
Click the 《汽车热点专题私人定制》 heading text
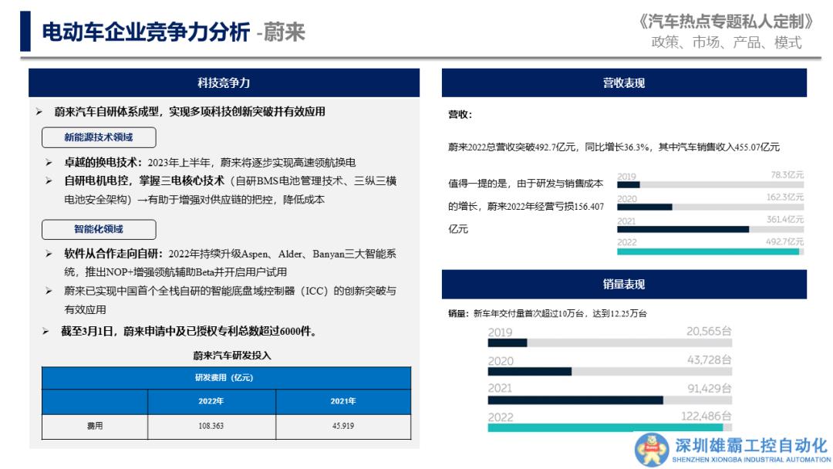tap(726, 22)
